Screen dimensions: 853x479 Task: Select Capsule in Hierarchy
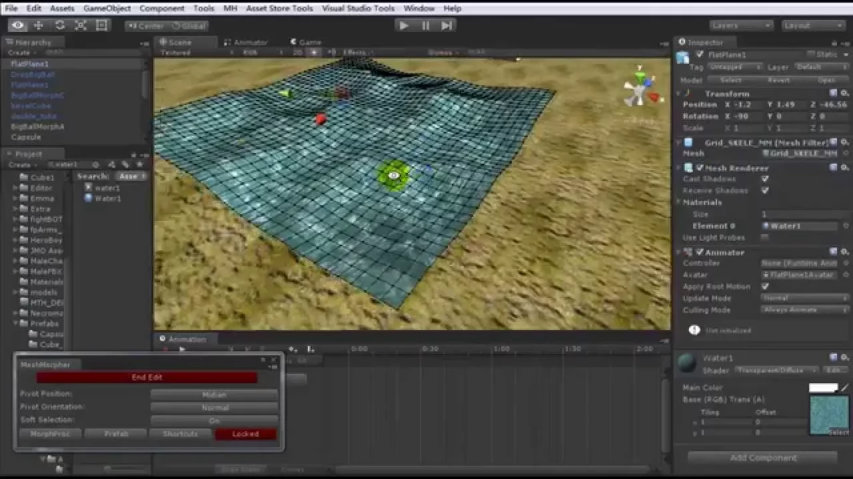[x=26, y=137]
